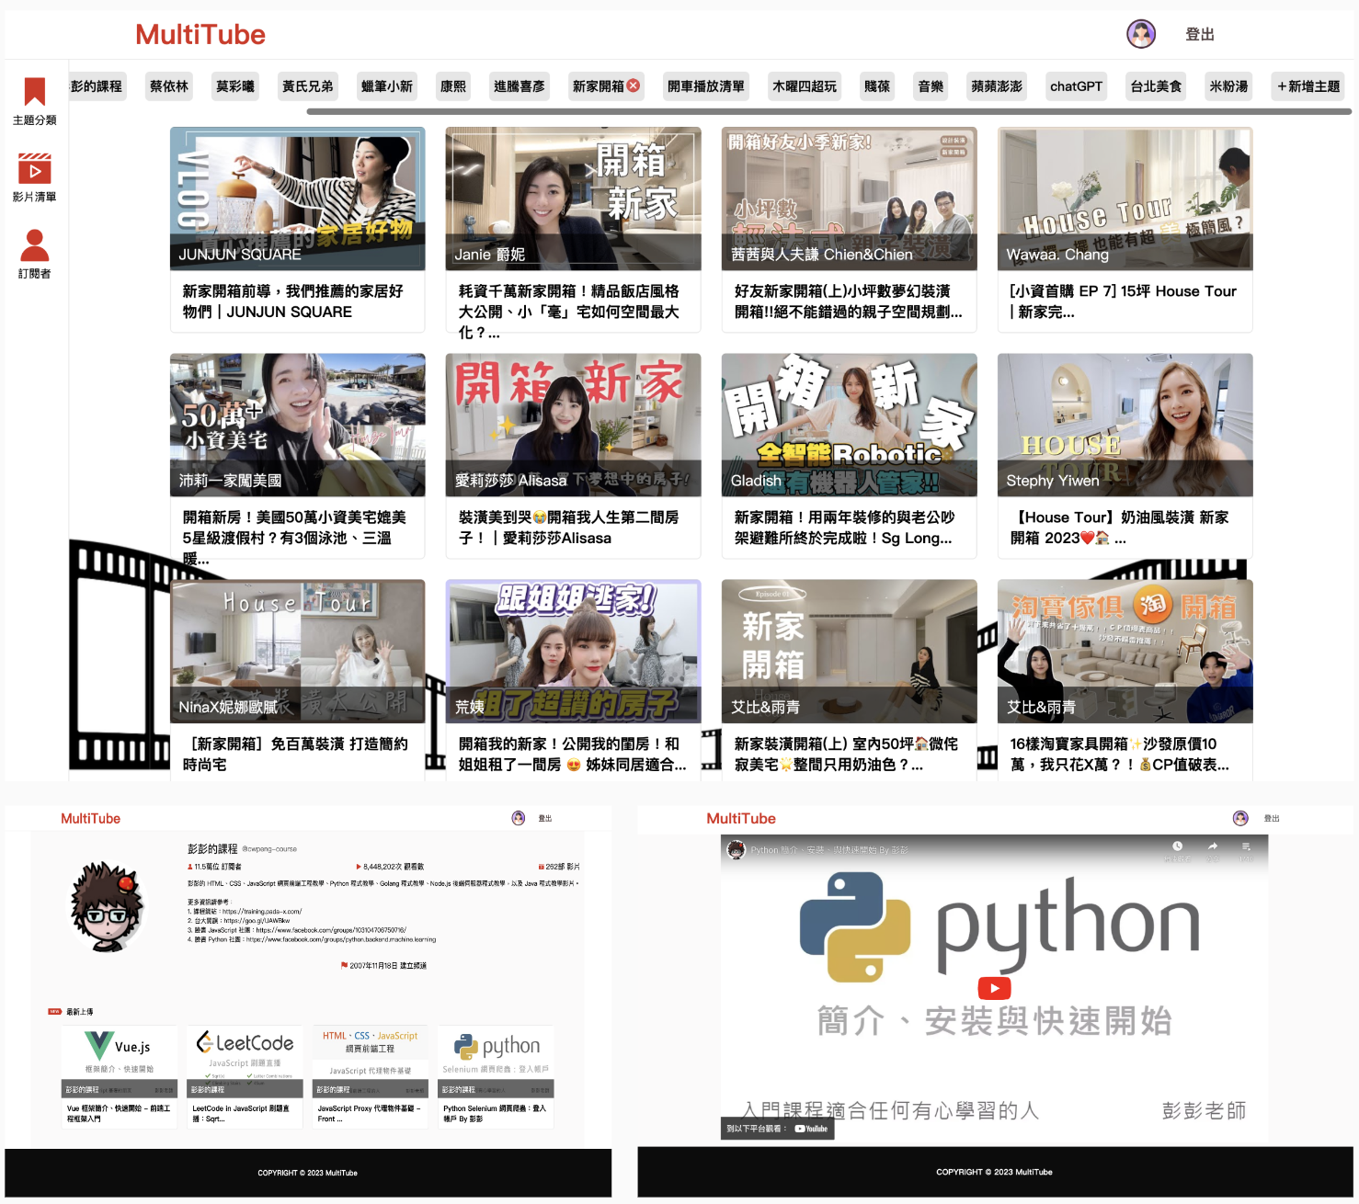This screenshot has height=1204, width=1359.
Task: Click the ＋新增主題 add-topic button
Action: 1308,85
